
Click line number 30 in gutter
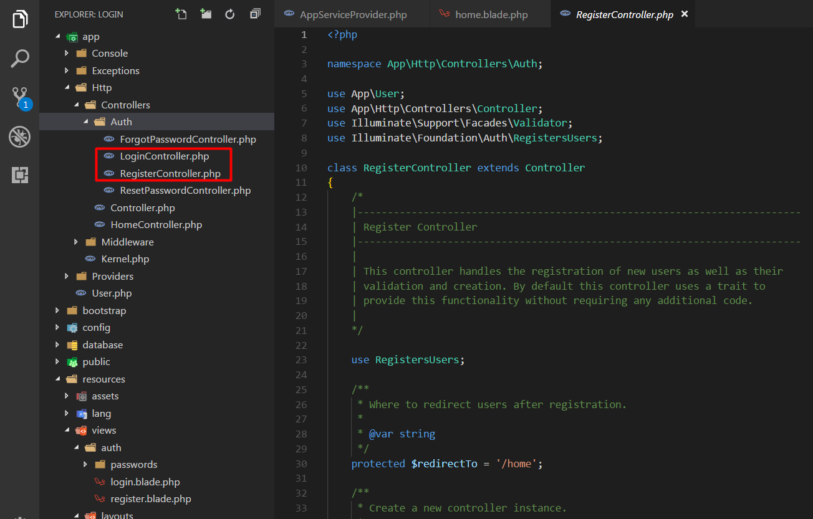(301, 464)
